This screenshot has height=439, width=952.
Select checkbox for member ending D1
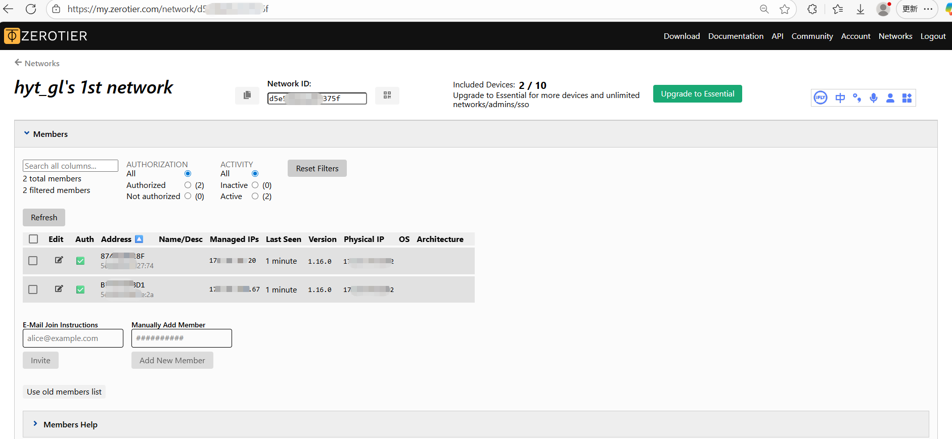tap(33, 289)
